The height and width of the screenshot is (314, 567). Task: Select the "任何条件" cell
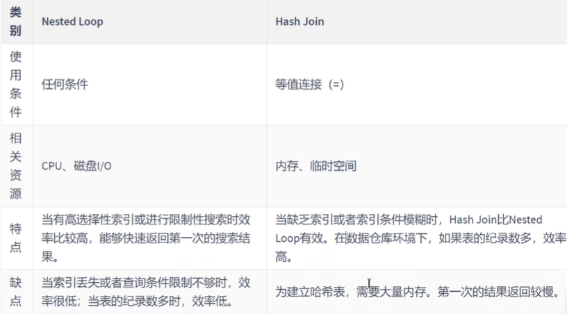(65, 84)
